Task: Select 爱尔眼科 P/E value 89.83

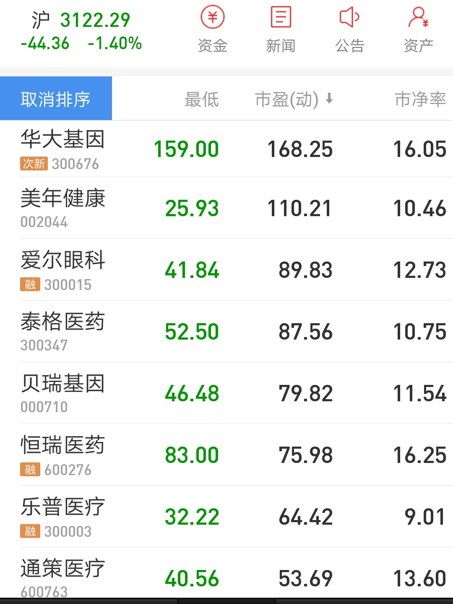Action: click(306, 270)
